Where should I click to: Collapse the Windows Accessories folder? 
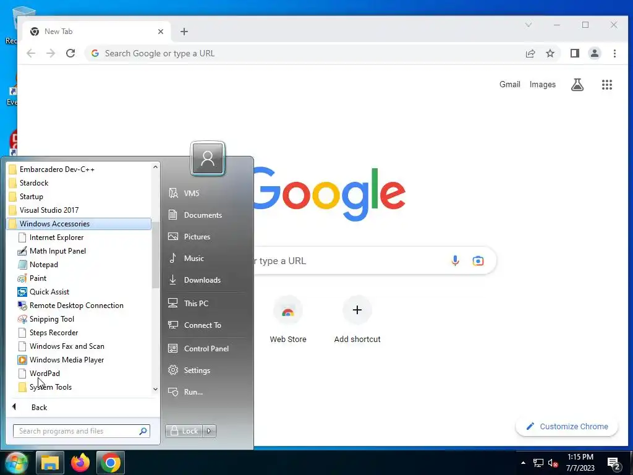pos(79,224)
